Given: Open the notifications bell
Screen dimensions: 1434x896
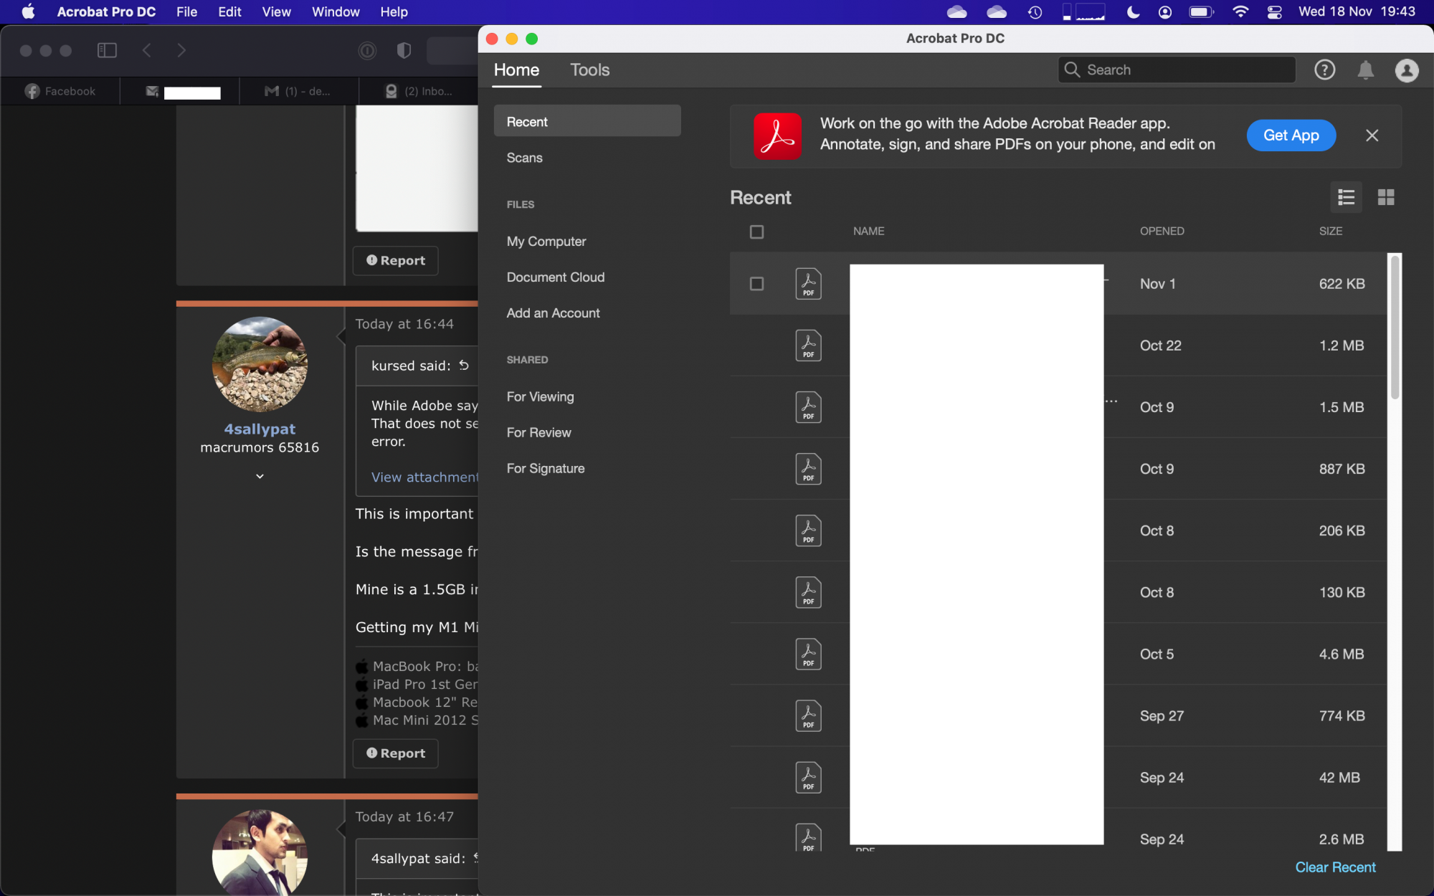Looking at the screenshot, I should pos(1365,70).
